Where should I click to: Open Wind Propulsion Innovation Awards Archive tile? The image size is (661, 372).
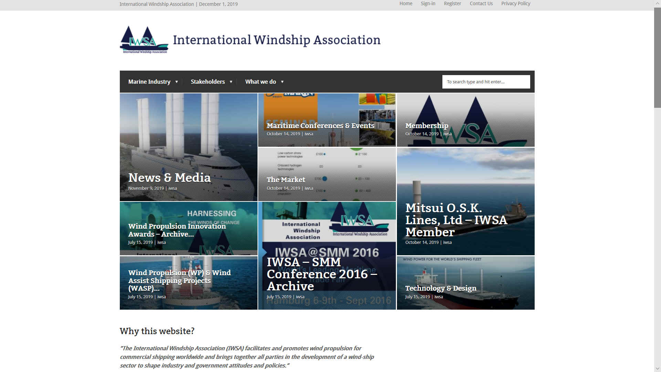[189, 229]
